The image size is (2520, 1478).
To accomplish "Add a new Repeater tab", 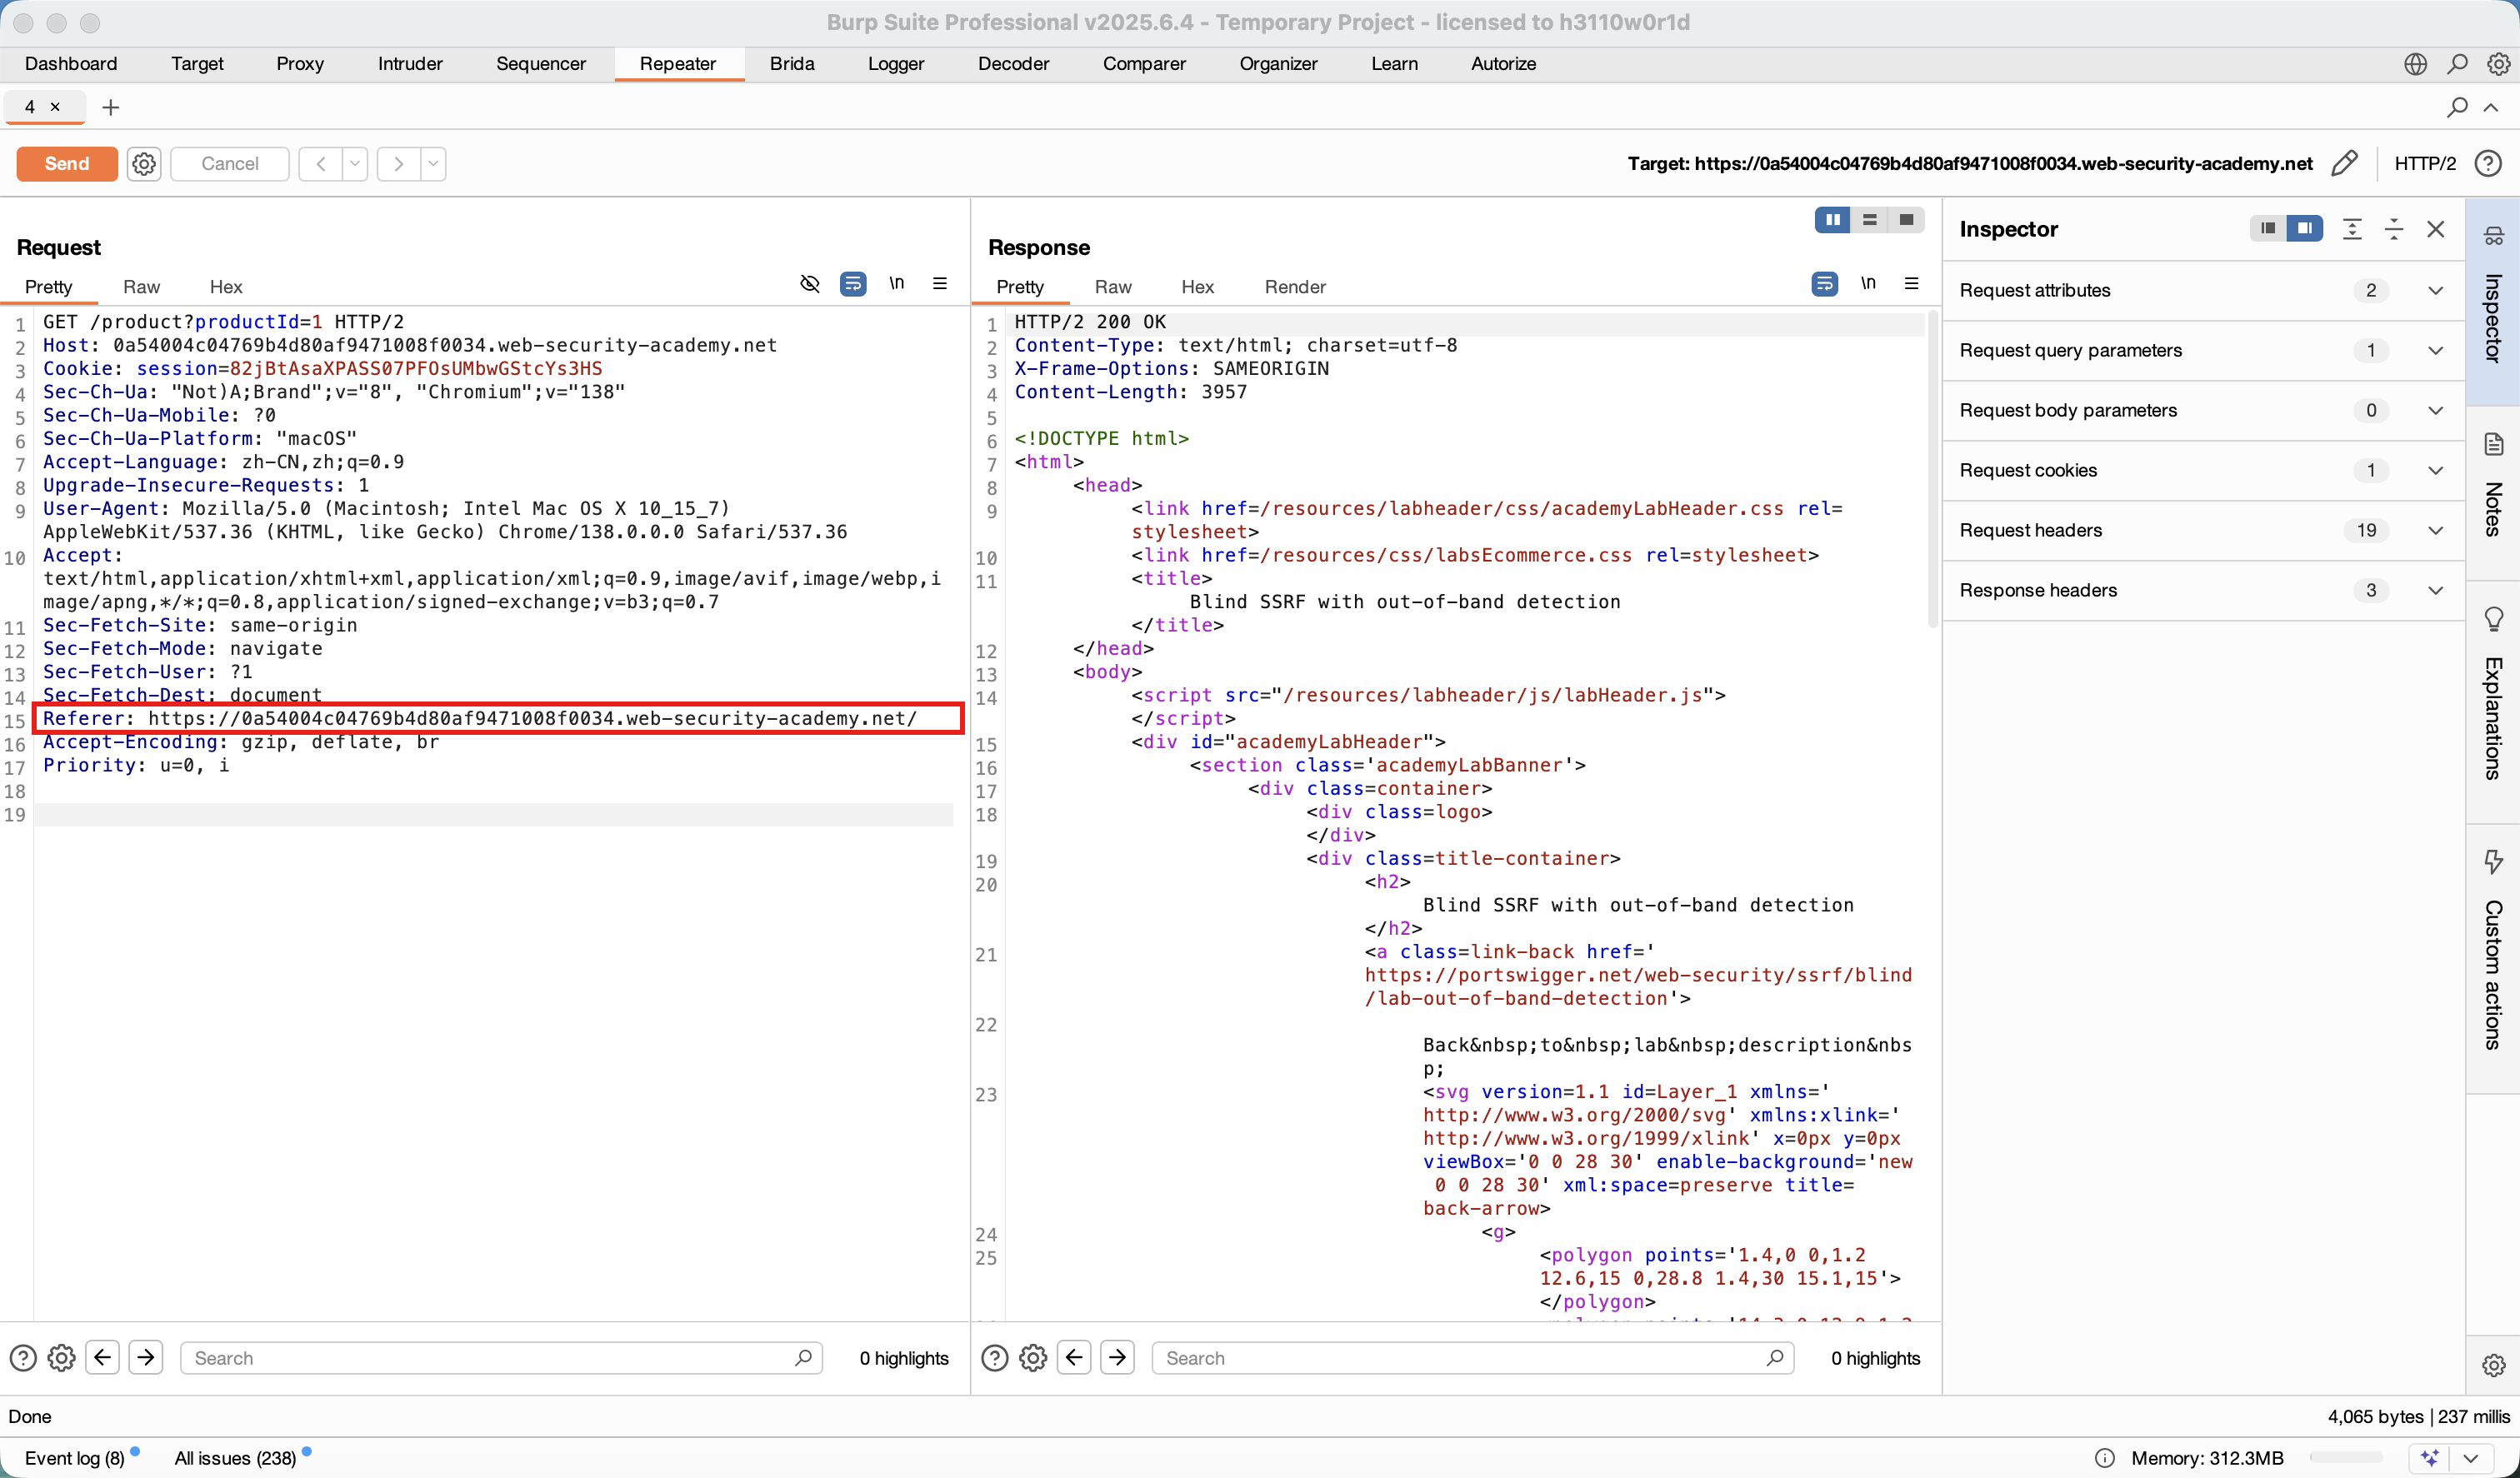I will (x=111, y=107).
